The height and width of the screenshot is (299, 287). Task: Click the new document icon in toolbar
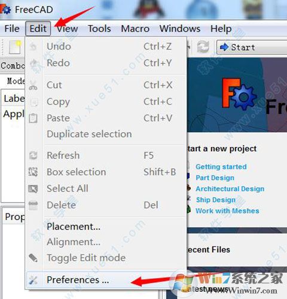[16, 47]
